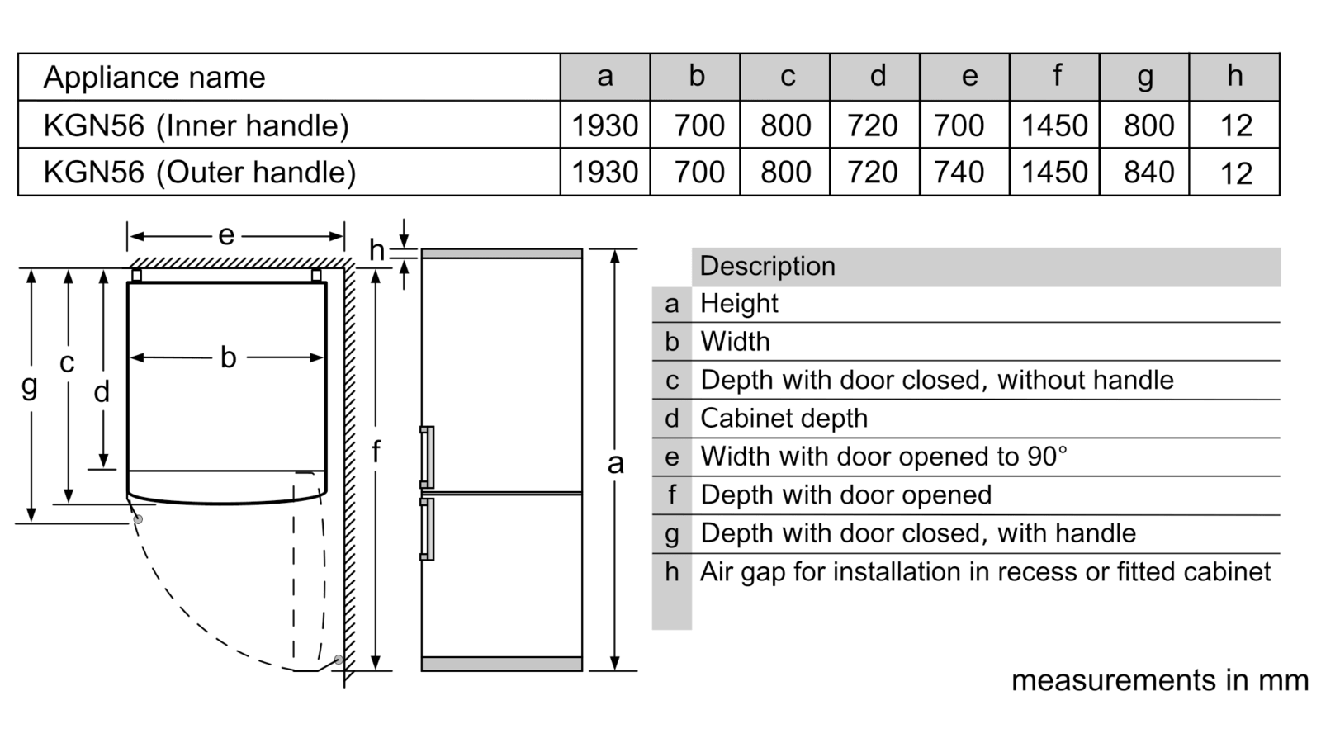Viewport: 1321px width, 743px height.
Task: Click column header 'h' in the dimensions table
Action: point(1235,77)
